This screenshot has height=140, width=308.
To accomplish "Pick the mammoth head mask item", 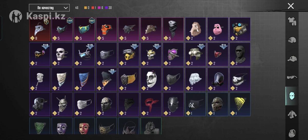I will (x=196, y=29).
